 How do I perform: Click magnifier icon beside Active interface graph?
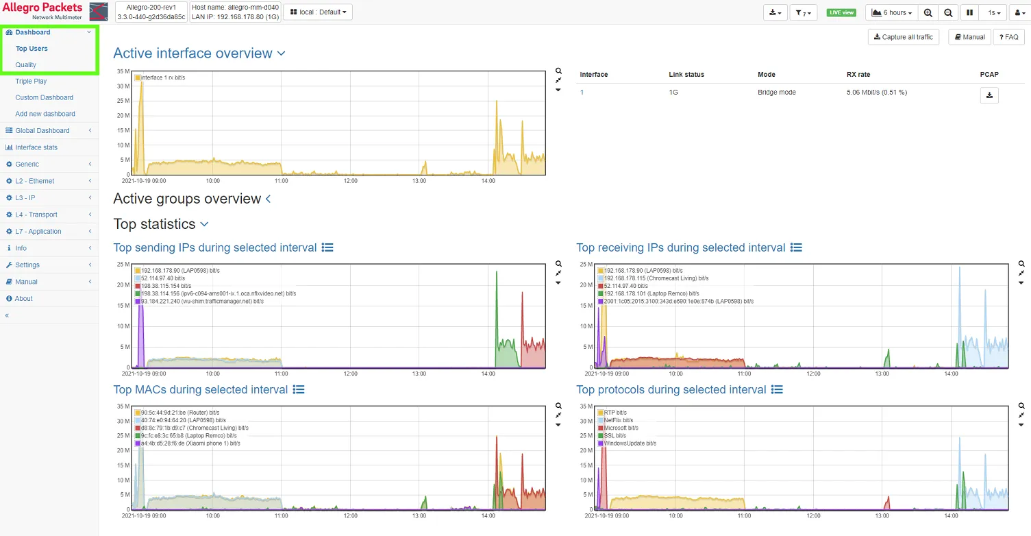click(558, 71)
